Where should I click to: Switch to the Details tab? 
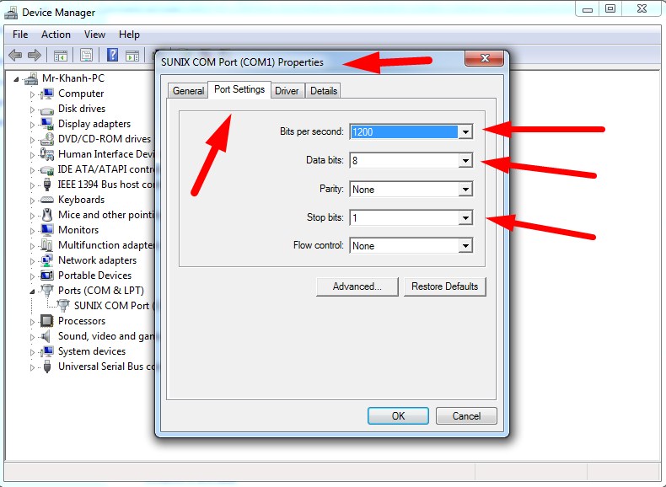tap(323, 91)
